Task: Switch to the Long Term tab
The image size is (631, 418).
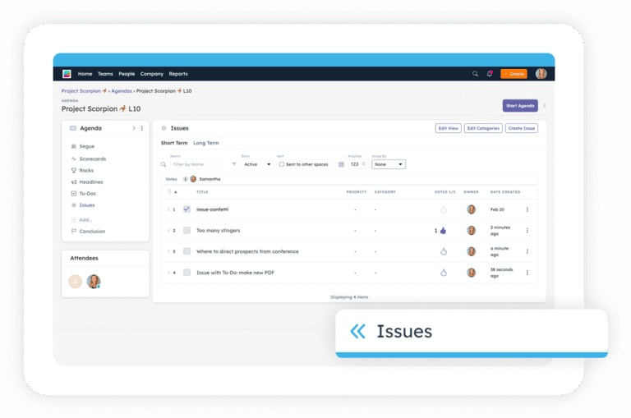Action: point(205,143)
